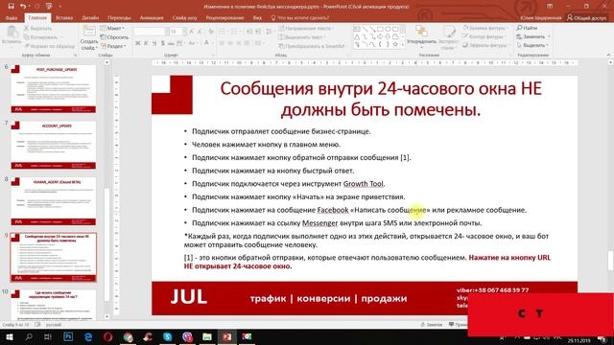This screenshot has height=345, width=614.
Task: Select slide 6 POST_PURCHASE_UPDATE thumbnail
Action: point(54,89)
